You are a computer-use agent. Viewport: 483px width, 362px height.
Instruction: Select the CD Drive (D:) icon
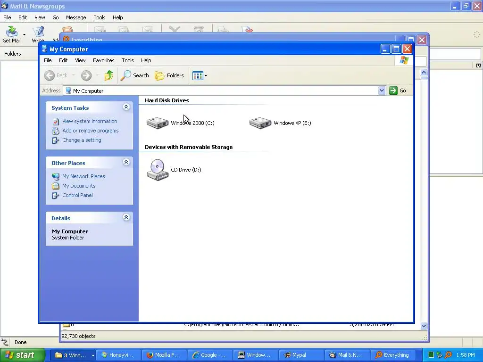tap(158, 170)
